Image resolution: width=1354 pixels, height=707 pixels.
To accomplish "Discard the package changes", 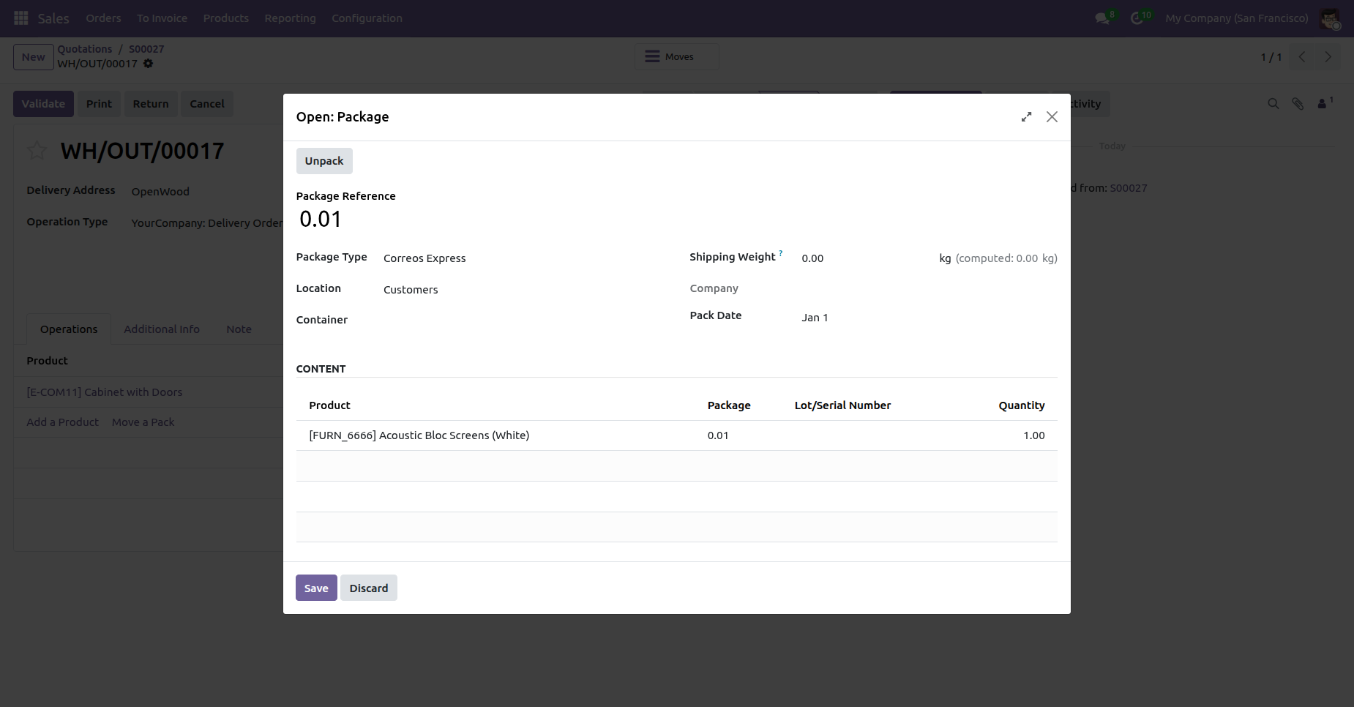I will pyautogui.click(x=368, y=588).
